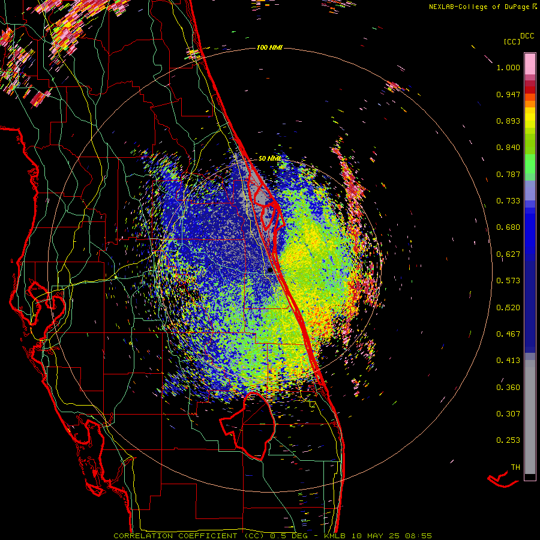Screen dimensions: 540x540
Task: Select the 0.787 scale value
Action: pyautogui.click(x=508, y=174)
